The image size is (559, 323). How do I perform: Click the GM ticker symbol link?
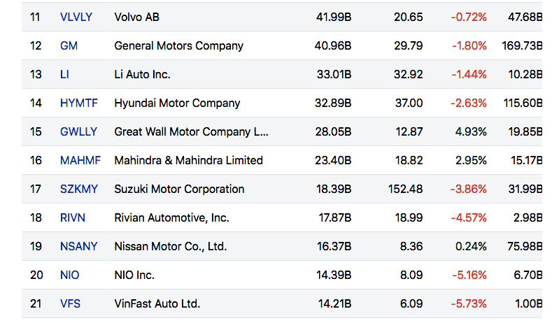(69, 45)
